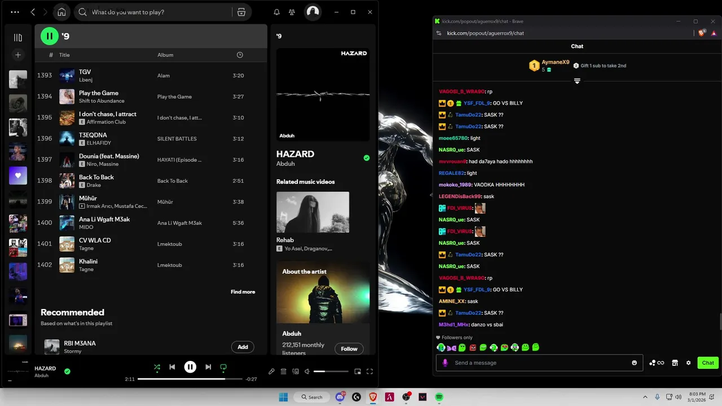Click the purple microphone icon in chat input

[x=445, y=363]
